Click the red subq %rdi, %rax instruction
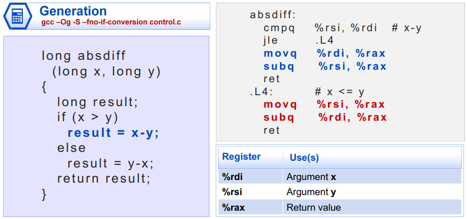 coord(325,118)
